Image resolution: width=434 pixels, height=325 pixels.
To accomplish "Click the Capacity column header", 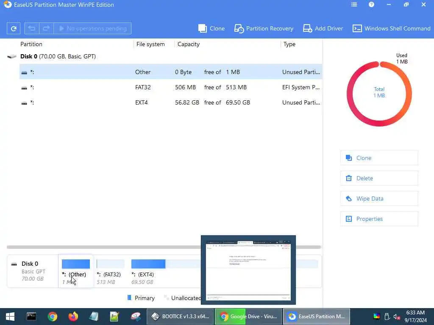I will coord(189,44).
